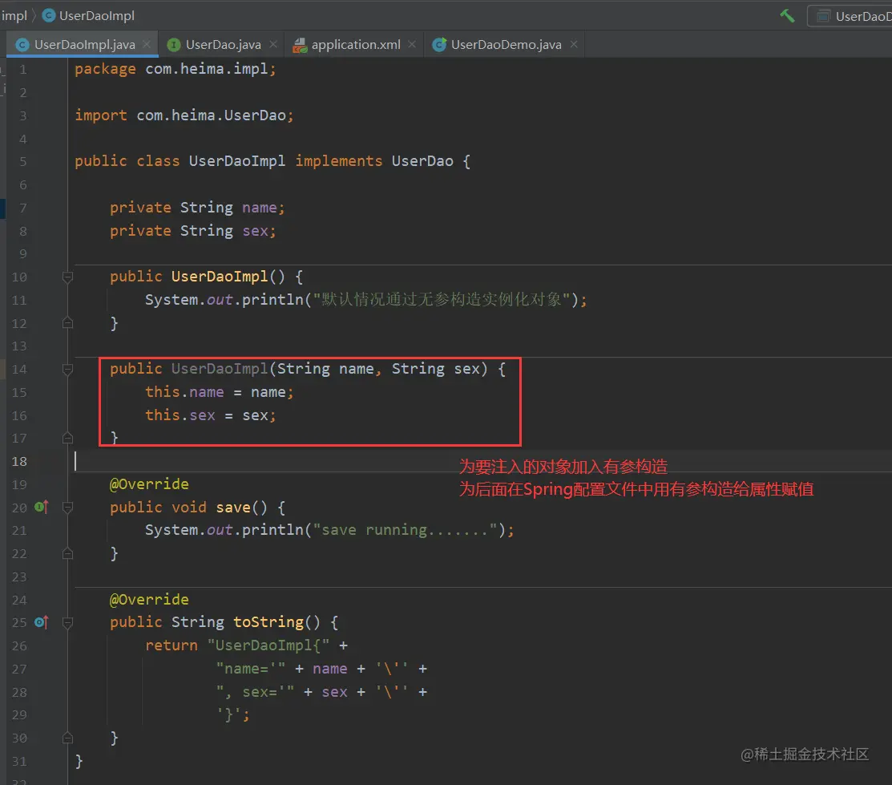The image size is (892, 785).
Task: Click the "UserDaoImpl{" string on line 26
Action: click(x=268, y=645)
